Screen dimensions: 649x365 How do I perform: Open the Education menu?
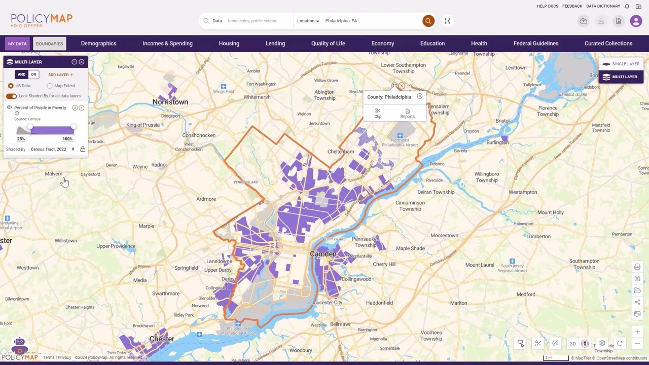coord(432,44)
